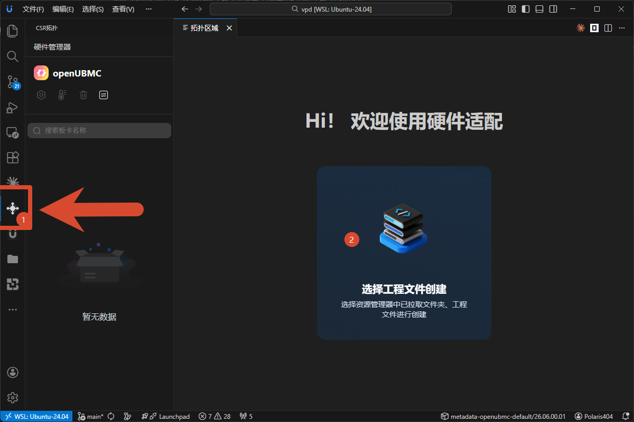Focus the 搜索板卡名称 search box
634x422 pixels.
click(x=99, y=130)
